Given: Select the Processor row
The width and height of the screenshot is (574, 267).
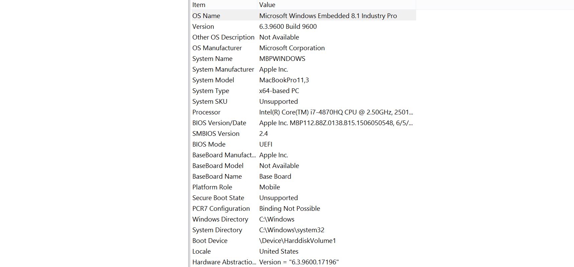Looking at the screenshot, I should 303,112.
